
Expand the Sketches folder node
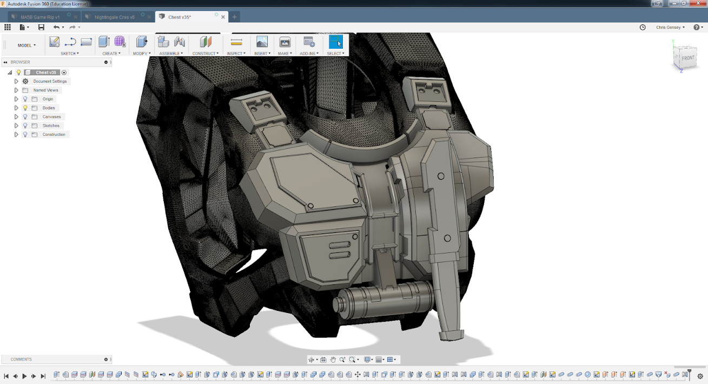(16, 126)
